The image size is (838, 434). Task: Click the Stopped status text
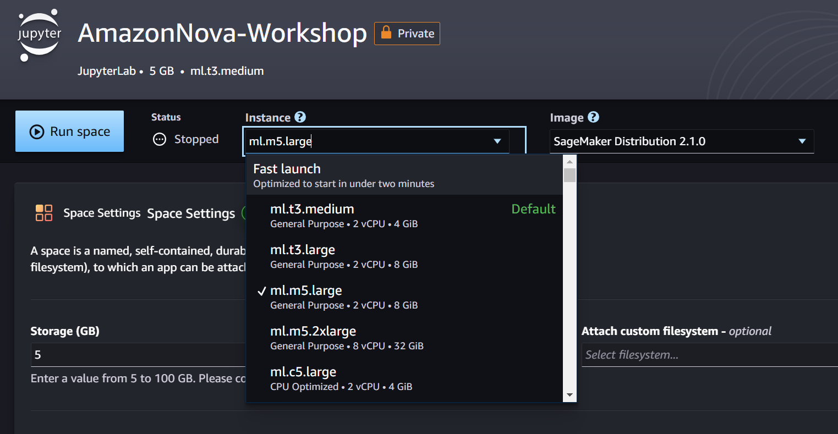click(196, 139)
